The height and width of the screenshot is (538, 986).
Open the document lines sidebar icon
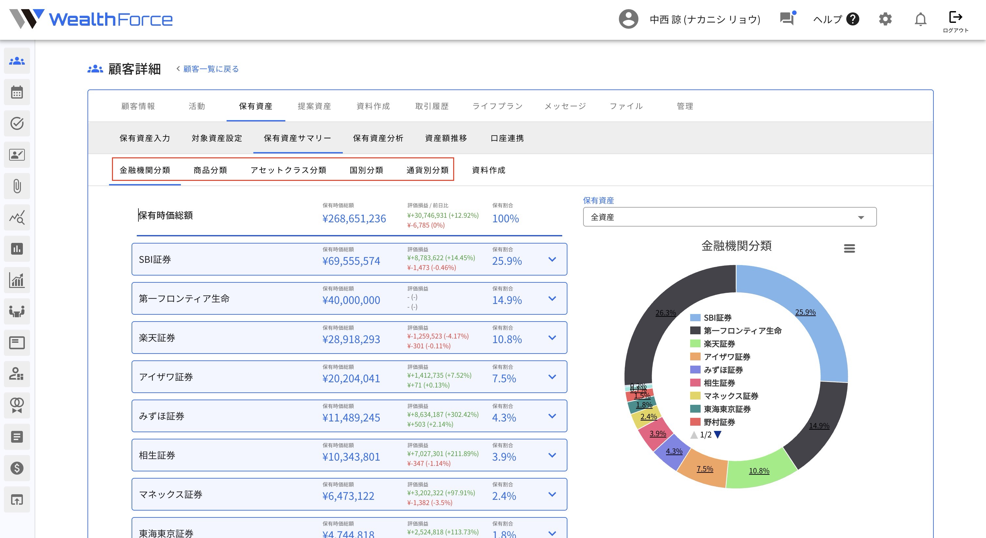point(17,436)
